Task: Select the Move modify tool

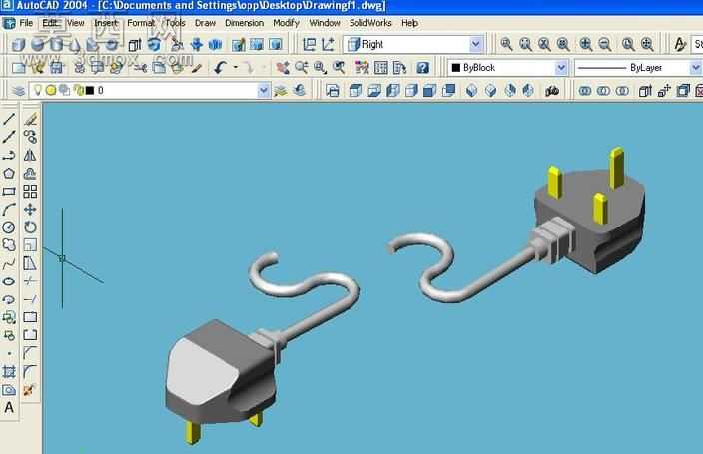Action: (x=30, y=210)
